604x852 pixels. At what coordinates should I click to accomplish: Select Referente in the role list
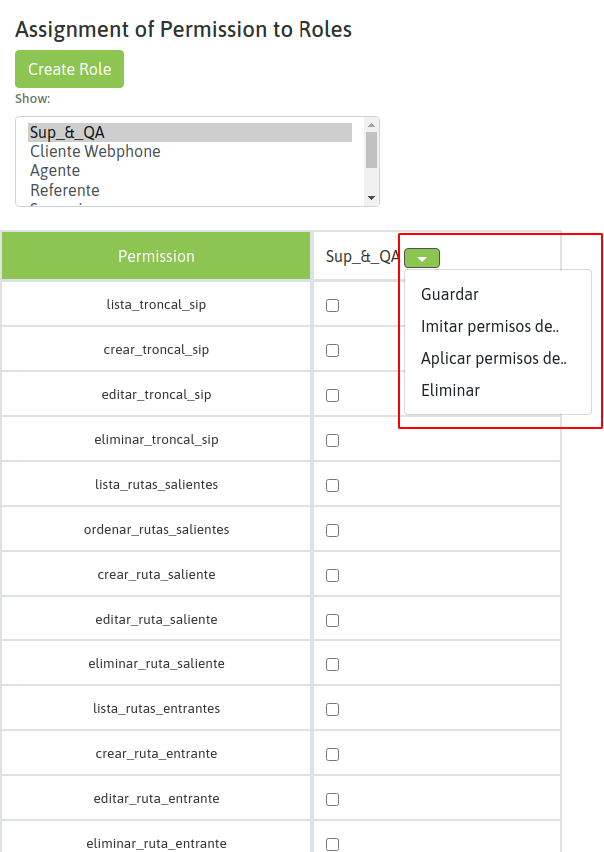[x=65, y=190]
